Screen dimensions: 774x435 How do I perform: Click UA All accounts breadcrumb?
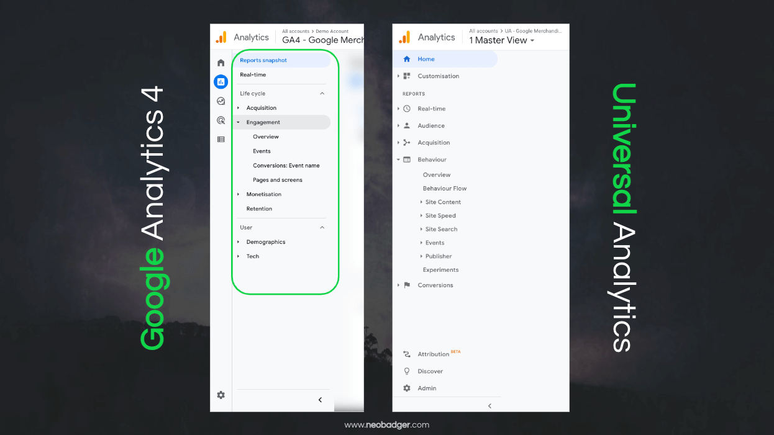coord(483,31)
